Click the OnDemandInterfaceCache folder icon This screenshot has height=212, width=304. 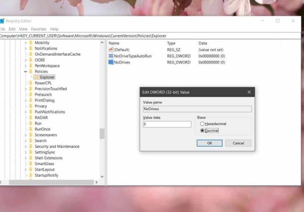click(x=31, y=54)
